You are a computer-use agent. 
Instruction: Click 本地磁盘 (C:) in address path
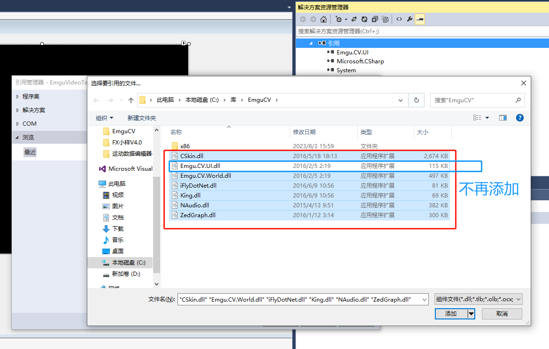coord(202,100)
